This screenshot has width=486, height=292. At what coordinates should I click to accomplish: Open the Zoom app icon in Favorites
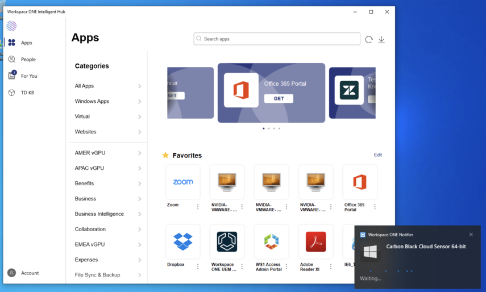coord(182,182)
